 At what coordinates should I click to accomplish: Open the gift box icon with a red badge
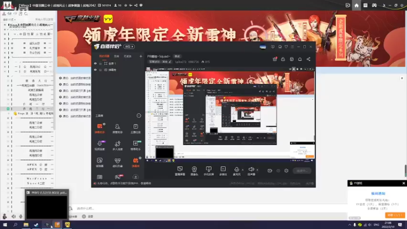(275, 59)
